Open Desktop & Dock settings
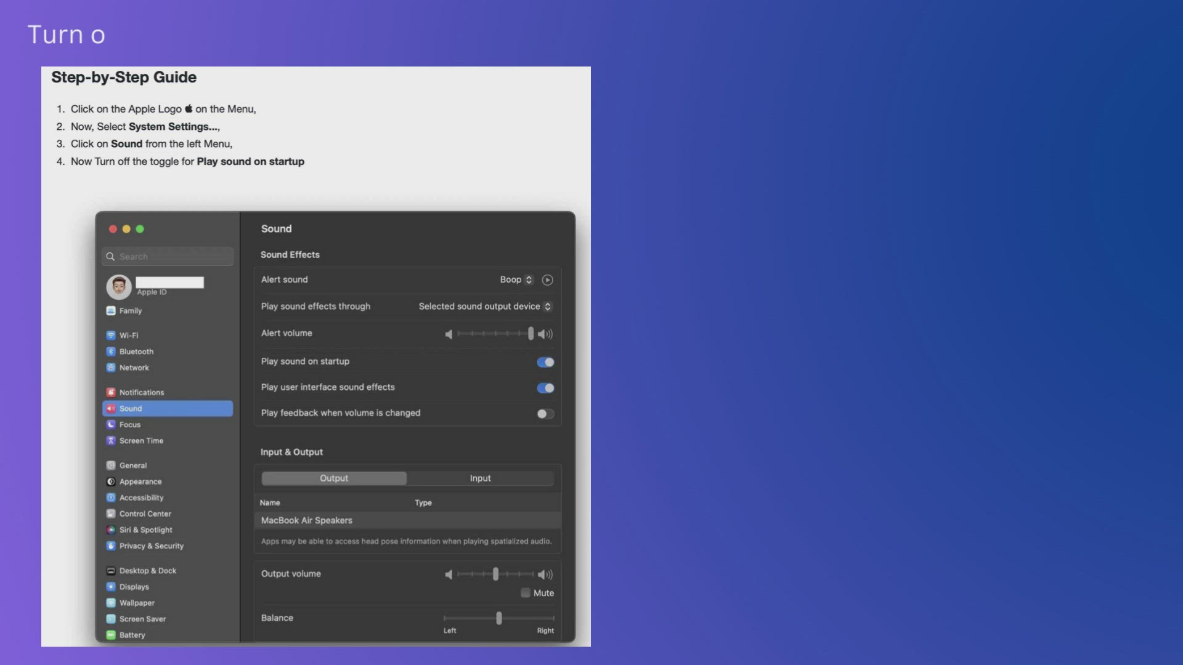The height and width of the screenshot is (665, 1183). (147, 571)
